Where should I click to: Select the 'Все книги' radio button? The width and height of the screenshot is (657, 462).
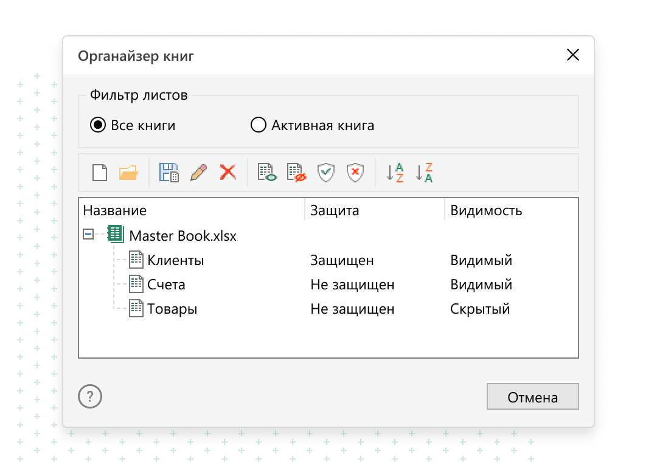[x=98, y=125]
